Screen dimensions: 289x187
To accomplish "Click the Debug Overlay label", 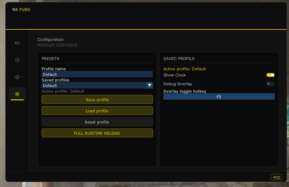I will (x=178, y=84).
